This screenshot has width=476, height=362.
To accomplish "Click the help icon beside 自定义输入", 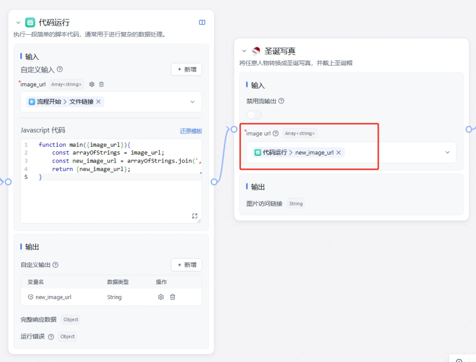I will [60, 69].
